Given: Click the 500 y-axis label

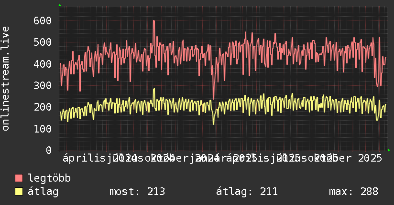Looking at the screenshot, I should (43, 42).
